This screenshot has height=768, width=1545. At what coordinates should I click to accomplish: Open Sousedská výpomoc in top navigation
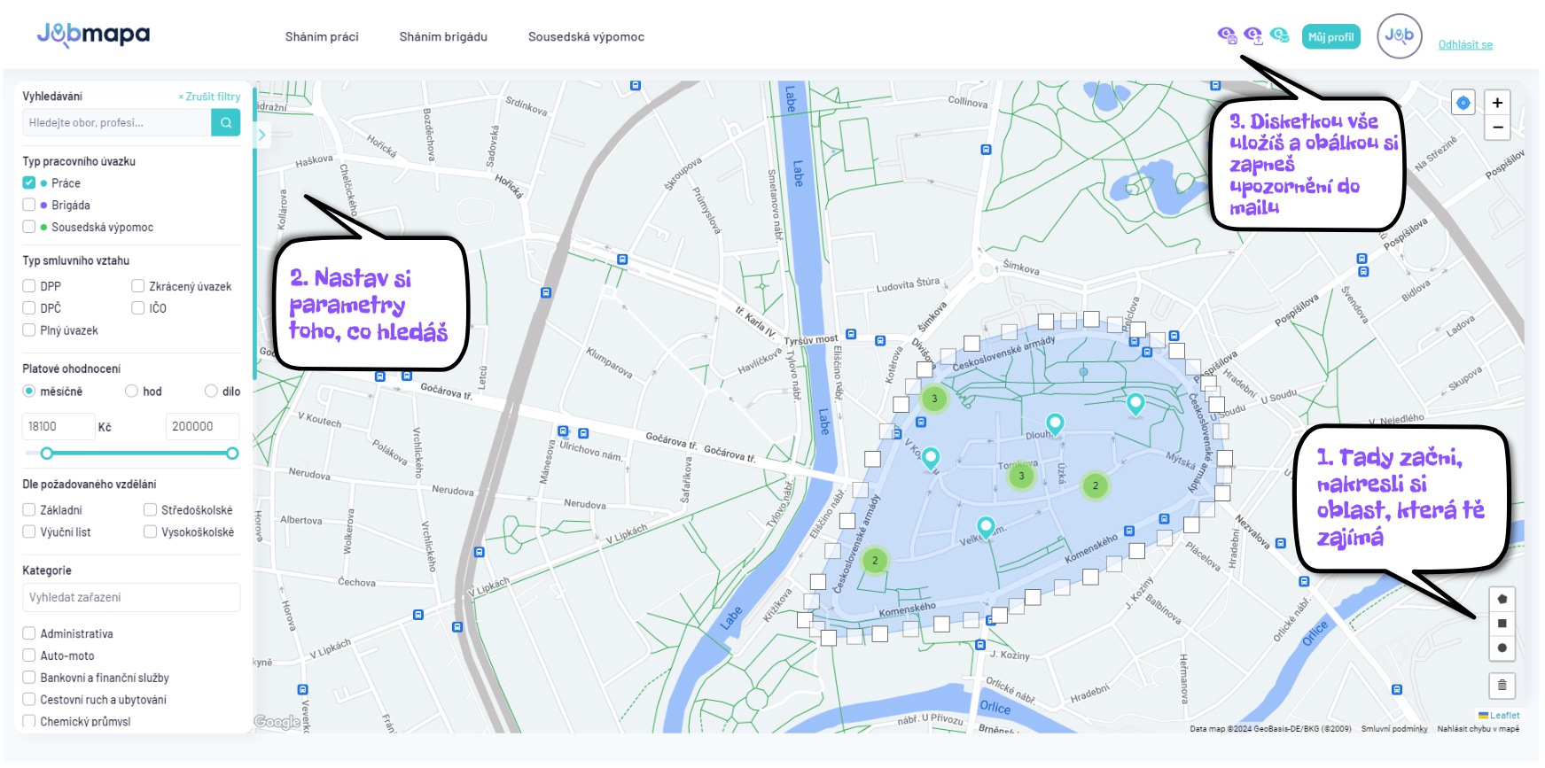(x=586, y=37)
